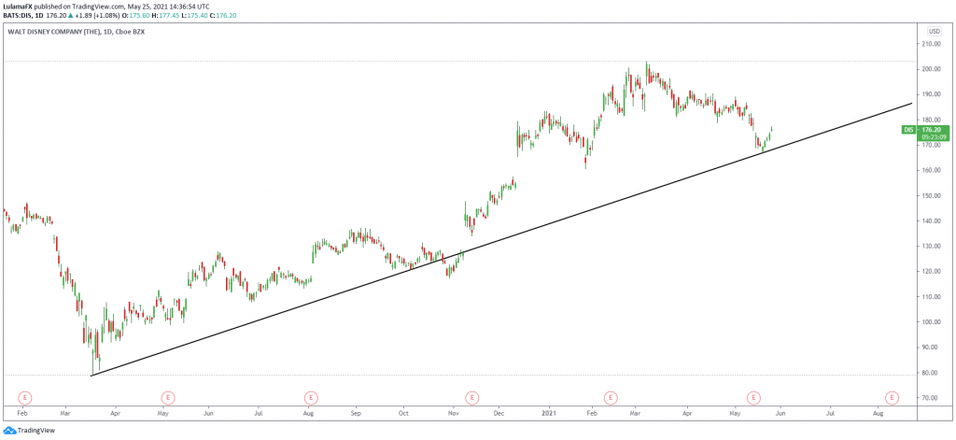Viewport: 956px width, 440px height.
Task: Click the 190.00 price axis label
Action: point(930,94)
